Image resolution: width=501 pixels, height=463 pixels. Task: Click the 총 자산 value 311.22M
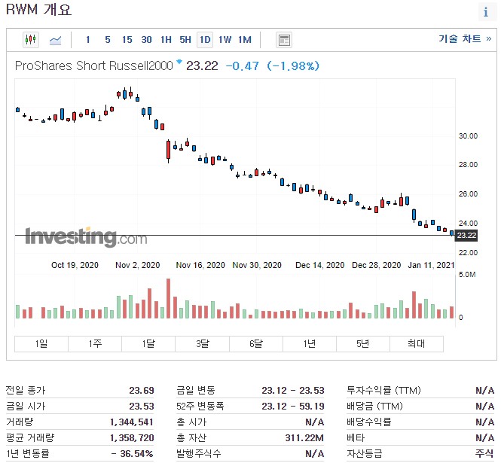[x=304, y=437]
